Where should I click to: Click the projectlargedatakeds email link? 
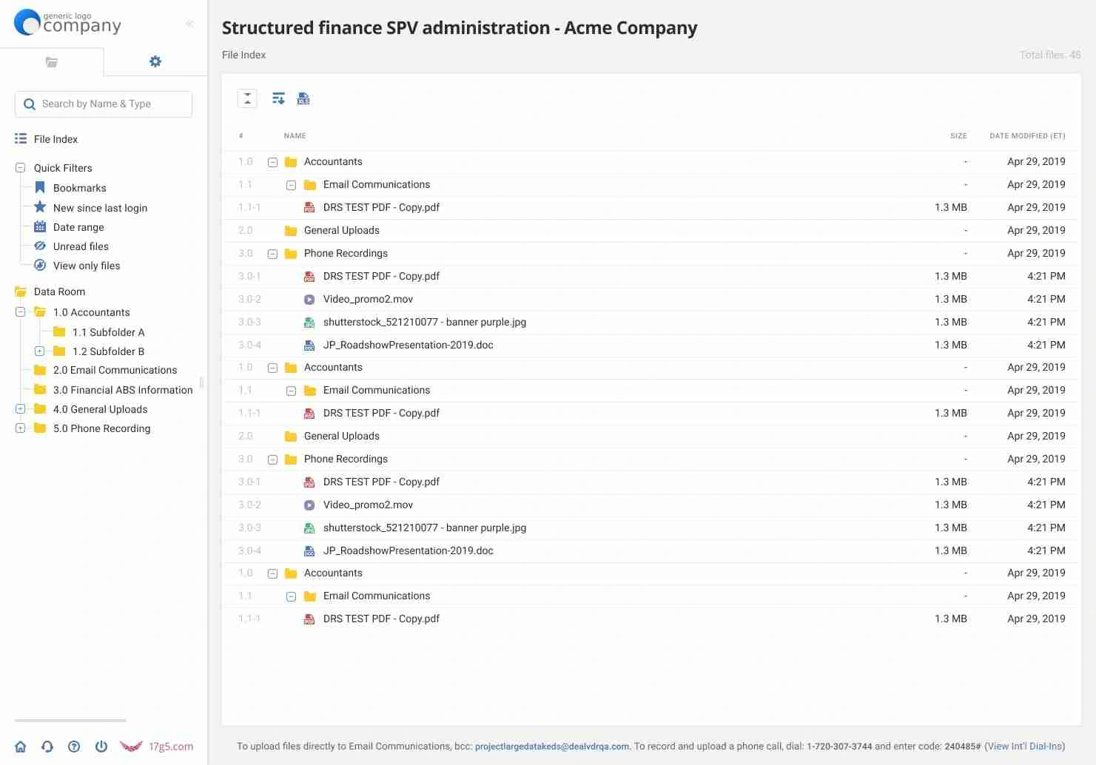coord(551,747)
